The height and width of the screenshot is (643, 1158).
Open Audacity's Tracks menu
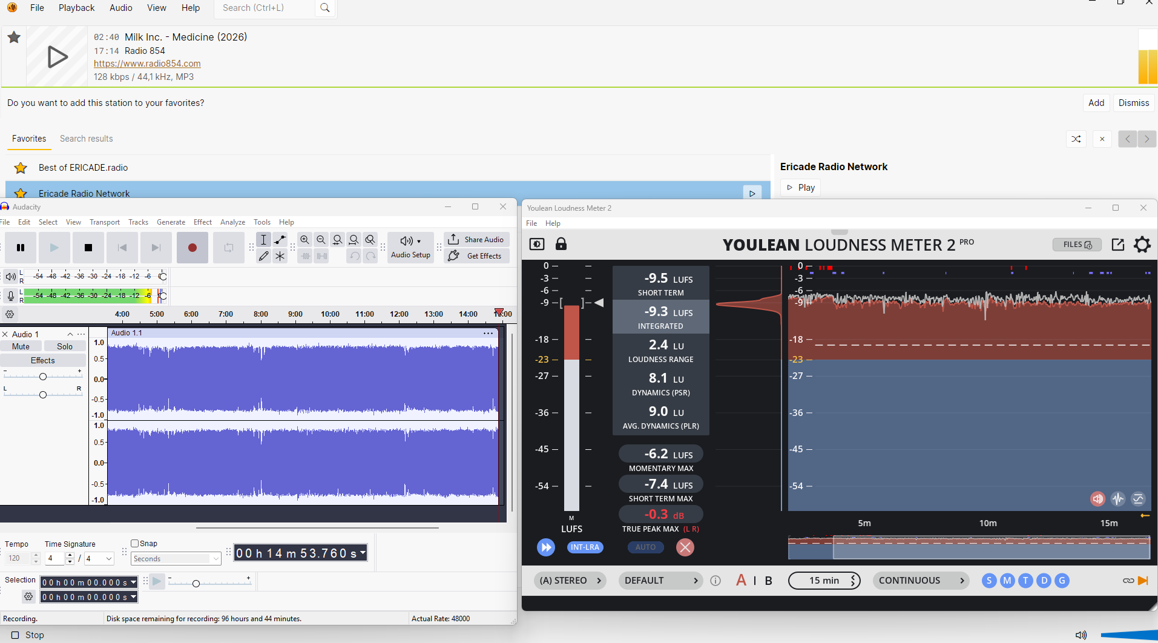[138, 222]
